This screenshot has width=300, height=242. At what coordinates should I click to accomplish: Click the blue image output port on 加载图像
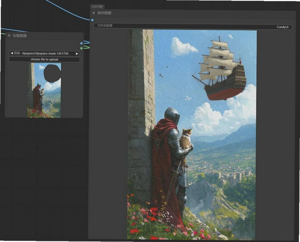[x=81, y=43]
